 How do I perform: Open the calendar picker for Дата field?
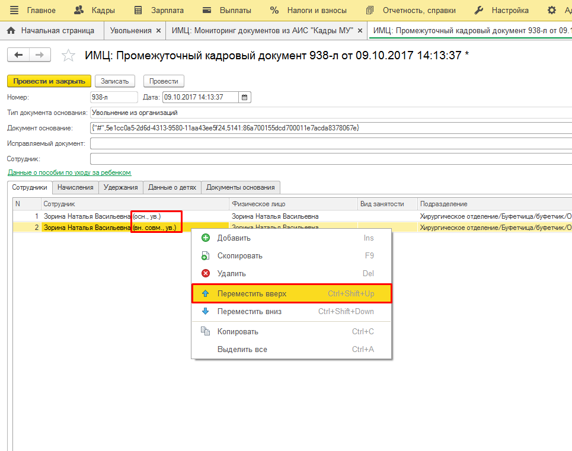[245, 97]
